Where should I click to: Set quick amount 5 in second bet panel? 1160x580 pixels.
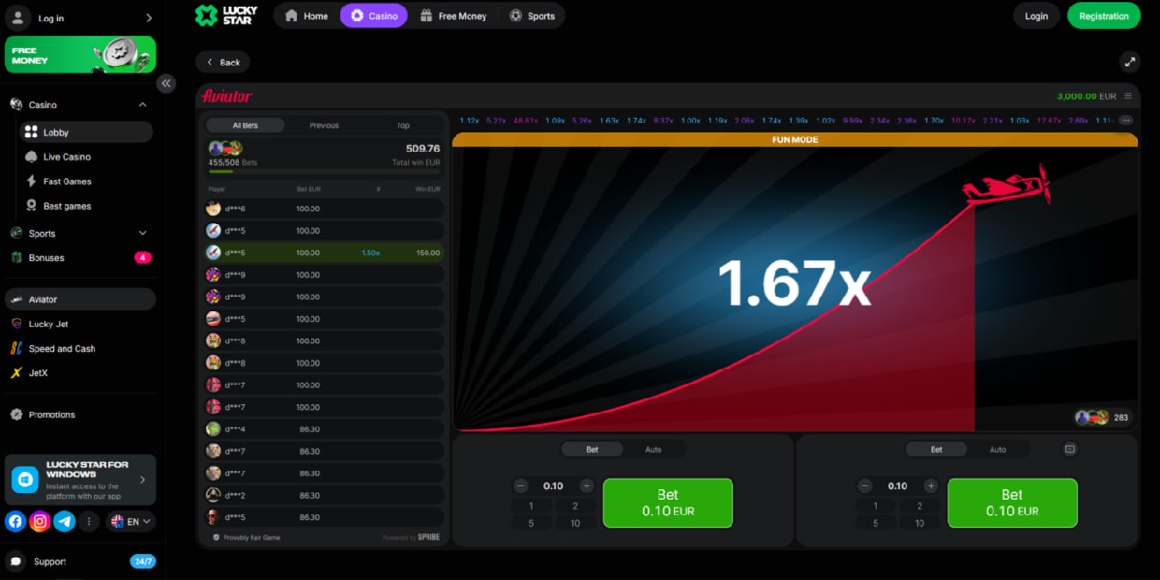click(876, 523)
